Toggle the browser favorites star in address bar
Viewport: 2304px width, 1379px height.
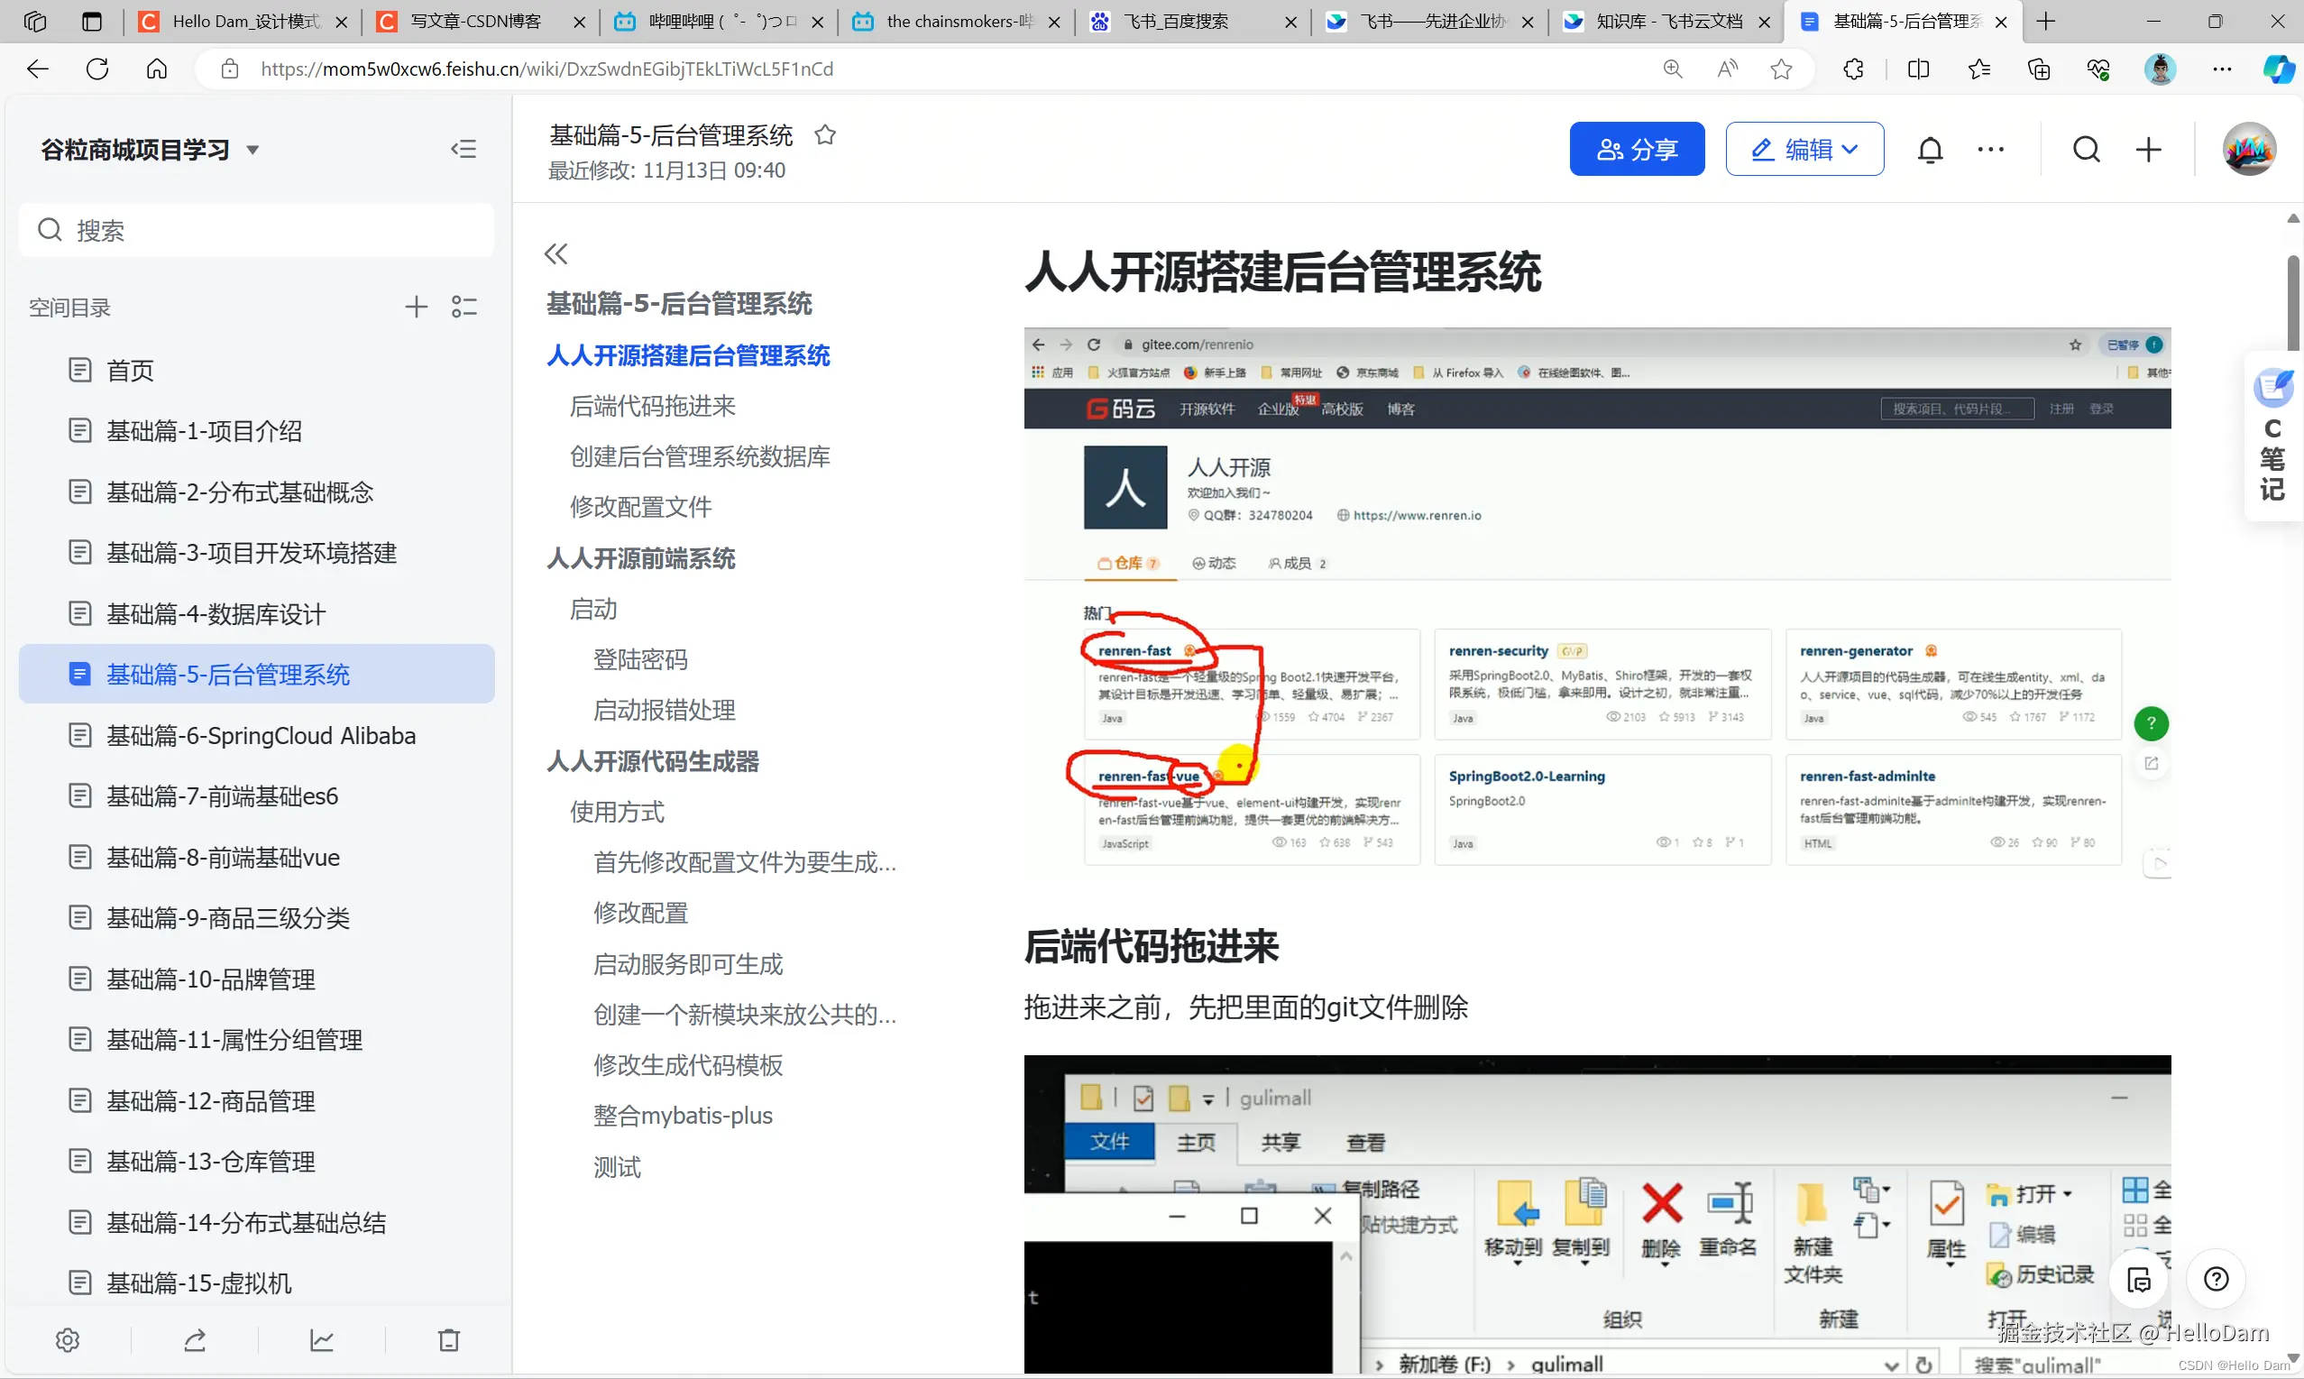[x=1781, y=69]
